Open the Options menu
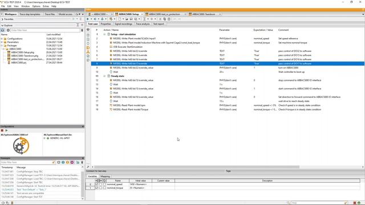The height and width of the screenshot is (205, 365). click(x=36, y=6)
